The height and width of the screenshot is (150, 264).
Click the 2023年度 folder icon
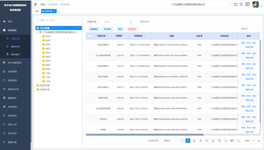(38, 85)
